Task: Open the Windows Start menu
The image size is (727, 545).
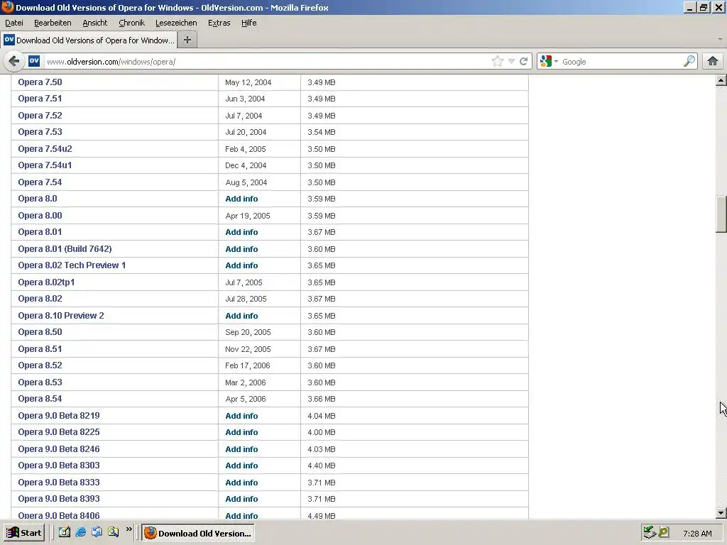Action: click(24, 532)
